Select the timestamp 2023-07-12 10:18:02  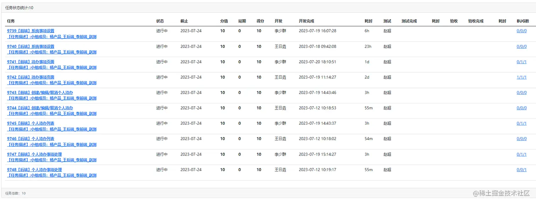318,139
